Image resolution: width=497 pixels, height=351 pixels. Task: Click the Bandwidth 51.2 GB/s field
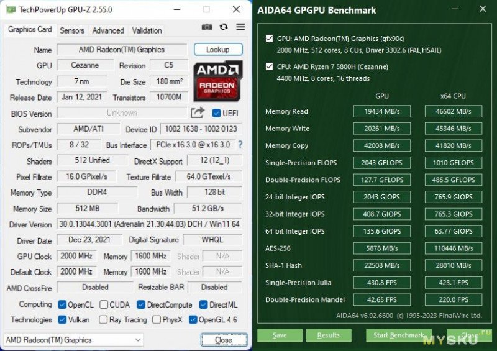(x=208, y=208)
